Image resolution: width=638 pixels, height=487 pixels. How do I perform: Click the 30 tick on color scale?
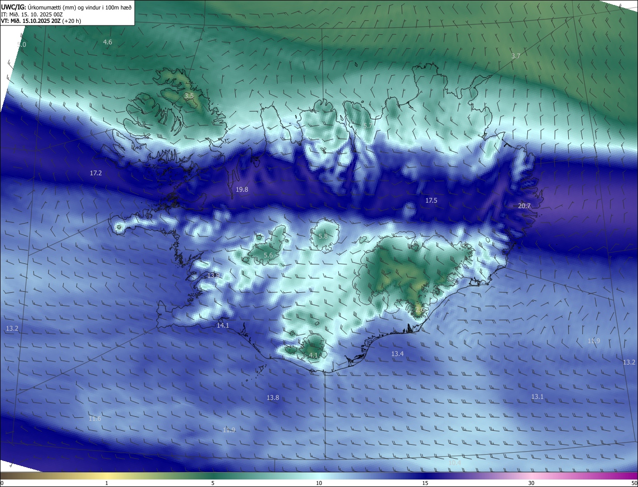(531, 483)
